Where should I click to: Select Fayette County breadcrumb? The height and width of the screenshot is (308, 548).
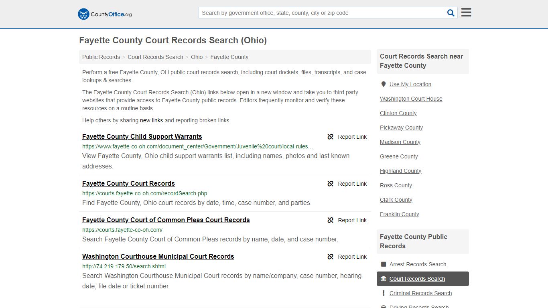pyautogui.click(x=229, y=57)
